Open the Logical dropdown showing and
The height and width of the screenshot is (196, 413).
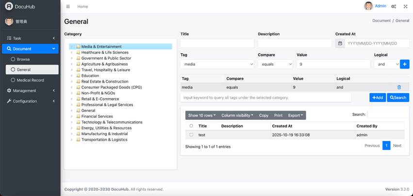[x=387, y=64]
